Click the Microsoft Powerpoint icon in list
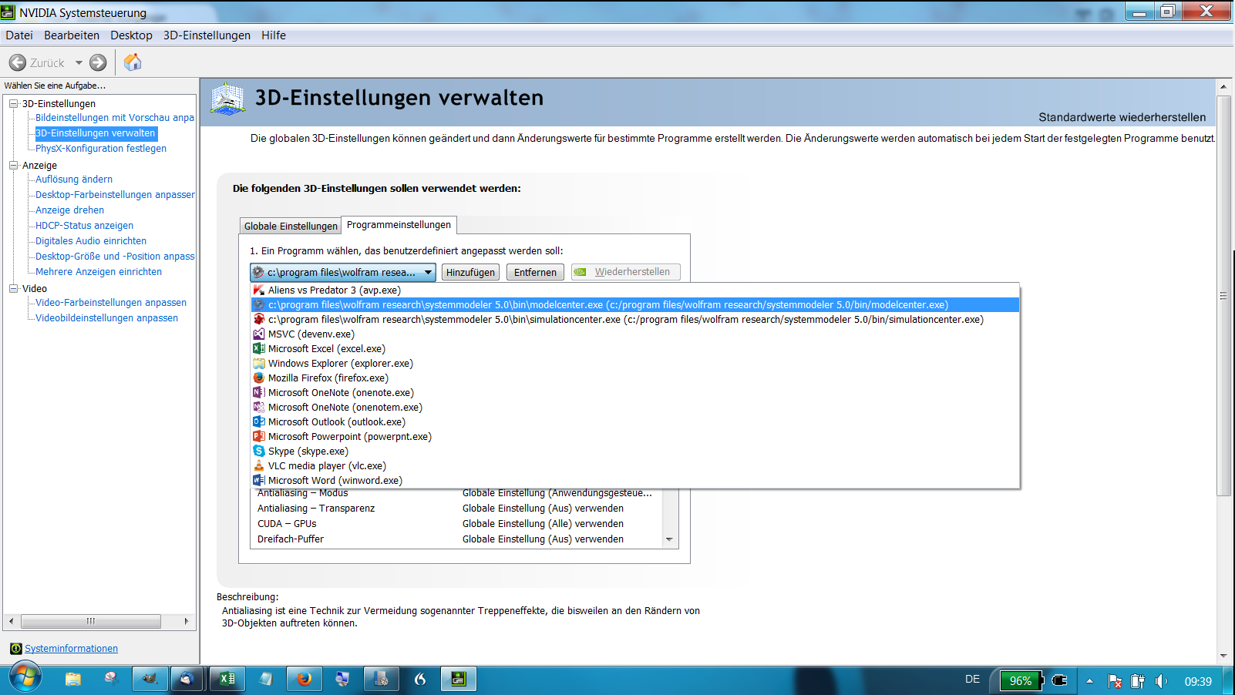 coord(259,437)
